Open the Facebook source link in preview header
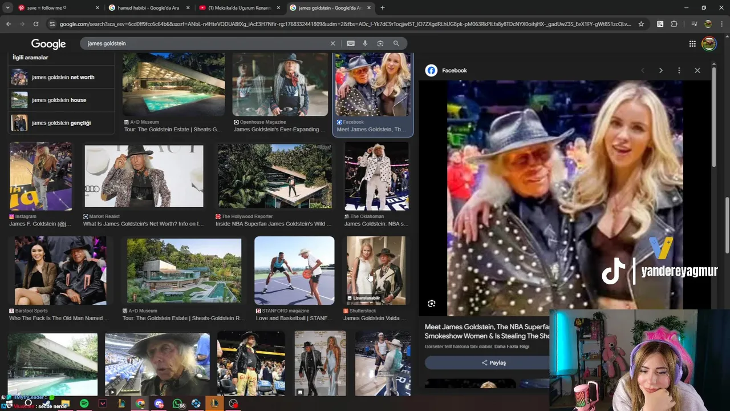The width and height of the screenshot is (730, 411). point(447,70)
